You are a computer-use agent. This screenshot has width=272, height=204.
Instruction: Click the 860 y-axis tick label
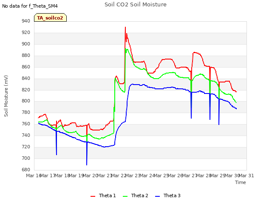pos(26,67)
